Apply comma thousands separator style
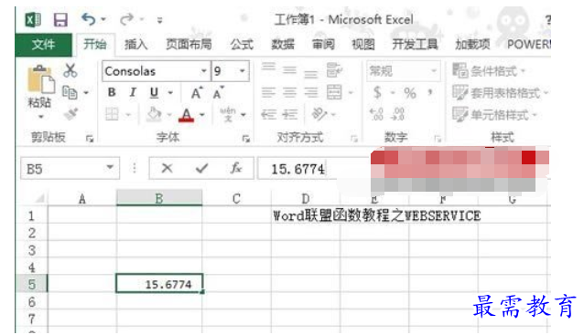 pos(430,91)
